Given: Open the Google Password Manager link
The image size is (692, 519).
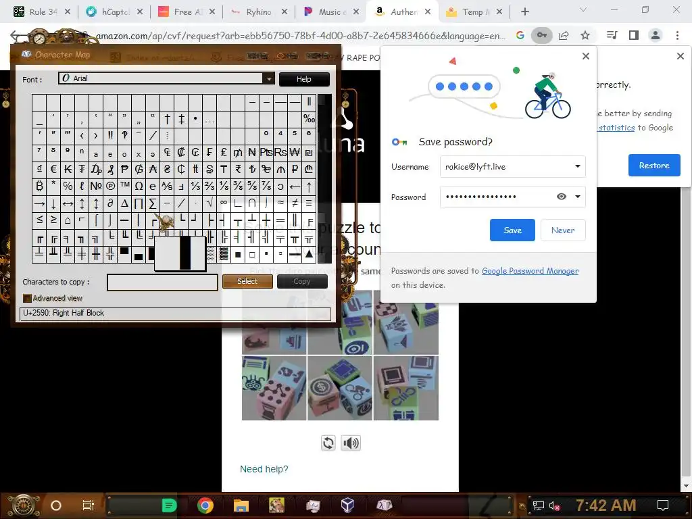Looking at the screenshot, I should point(530,271).
